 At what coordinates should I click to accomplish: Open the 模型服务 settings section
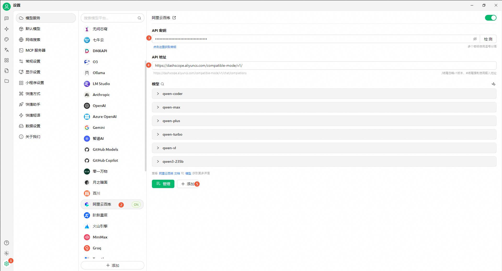(46, 18)
